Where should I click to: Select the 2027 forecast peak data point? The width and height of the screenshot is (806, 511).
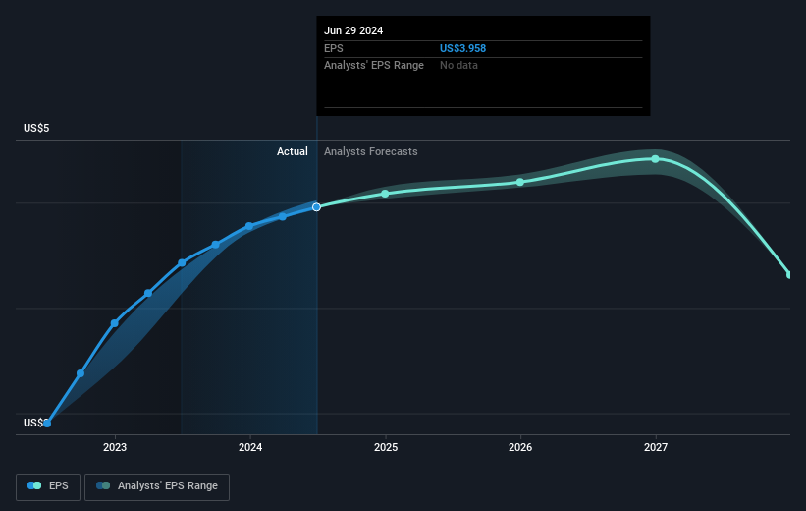656,159
